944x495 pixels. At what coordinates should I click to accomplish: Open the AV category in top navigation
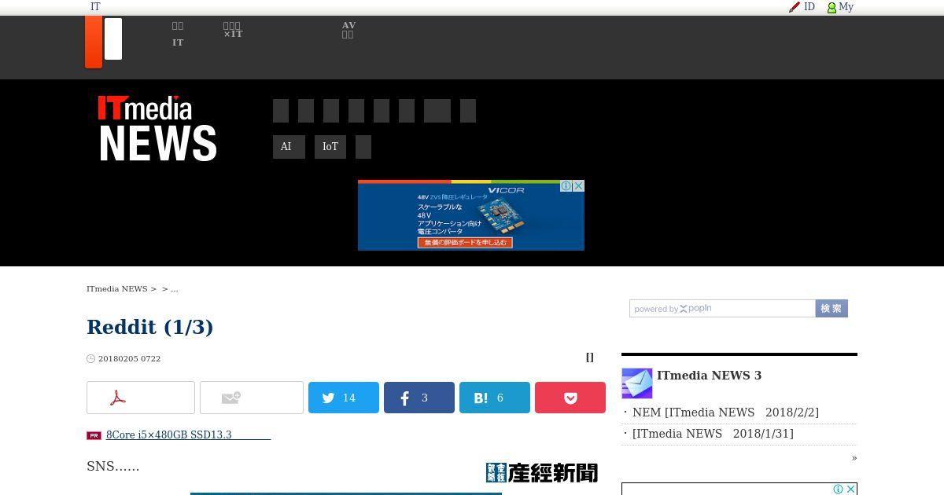pyautogui.click(x=348, y=30)
